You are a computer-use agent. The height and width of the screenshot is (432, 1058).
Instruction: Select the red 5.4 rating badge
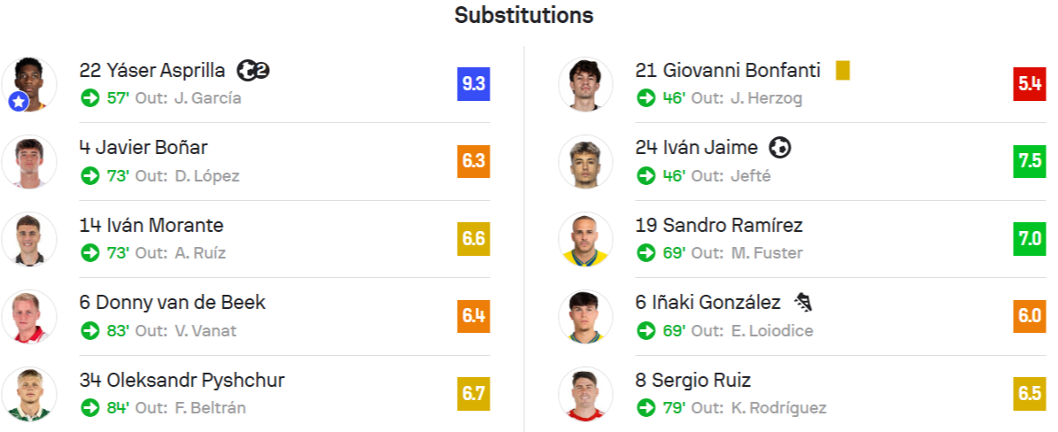click(1030, 84)
